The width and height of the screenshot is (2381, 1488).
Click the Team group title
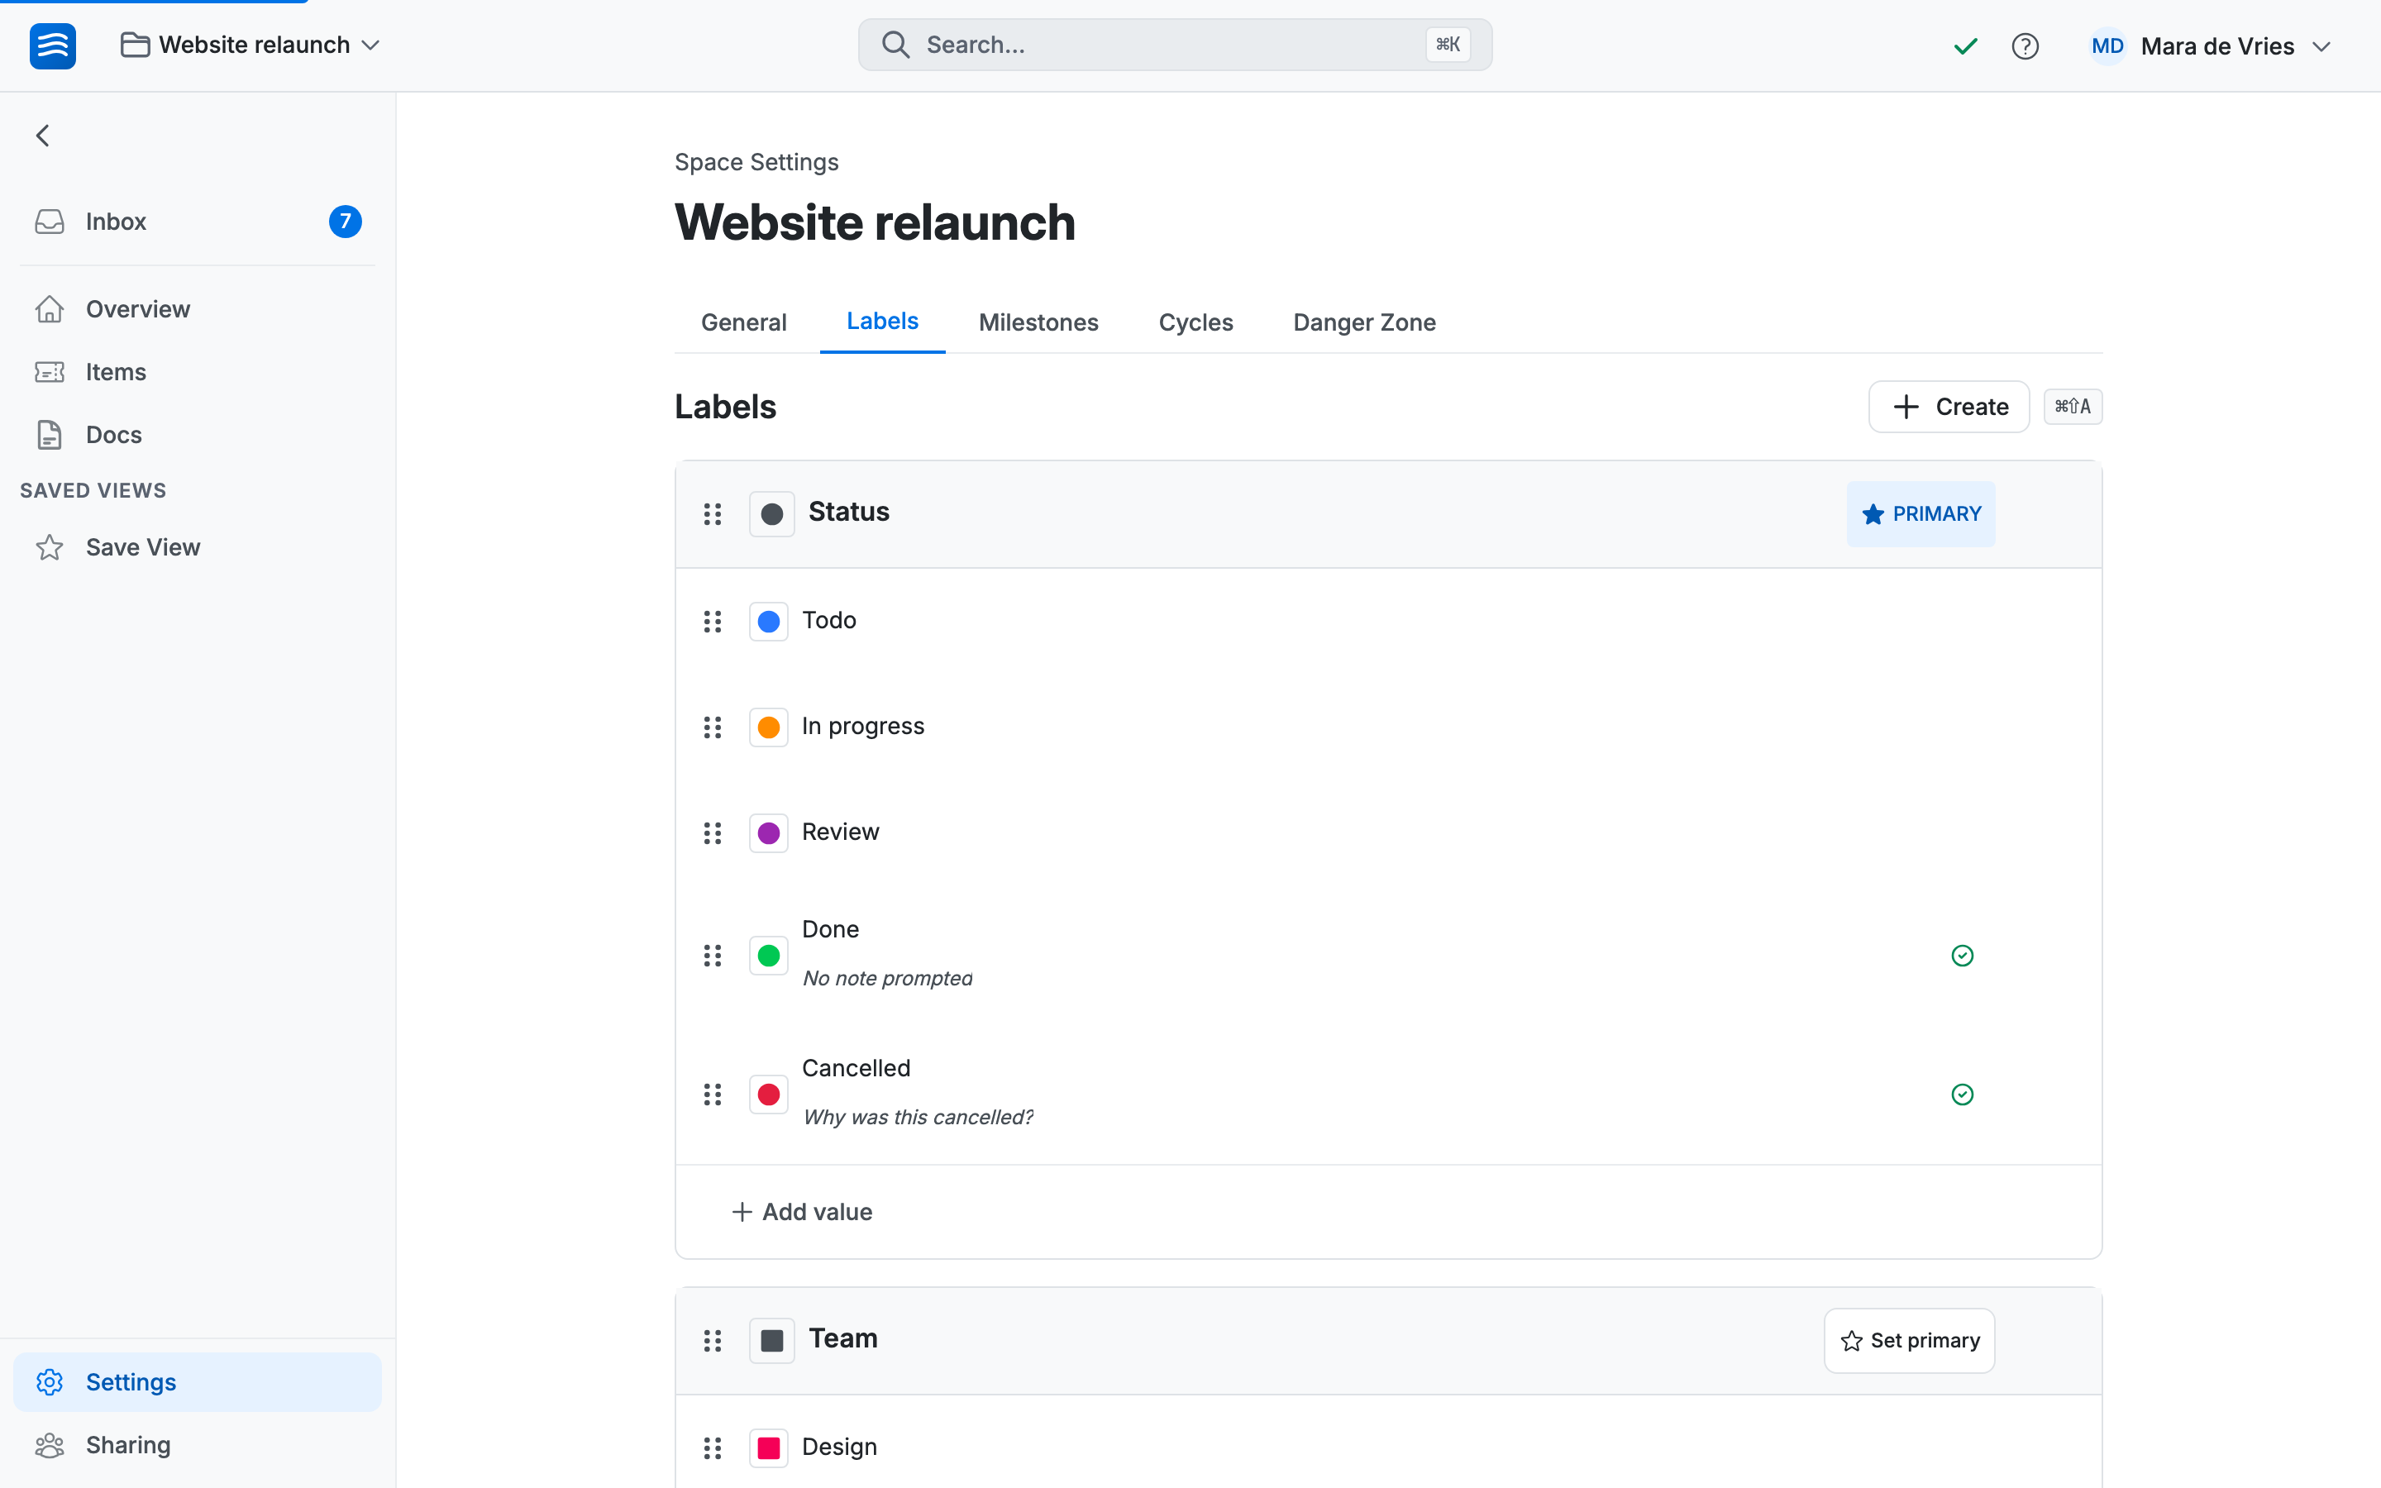click(843, 1338)
